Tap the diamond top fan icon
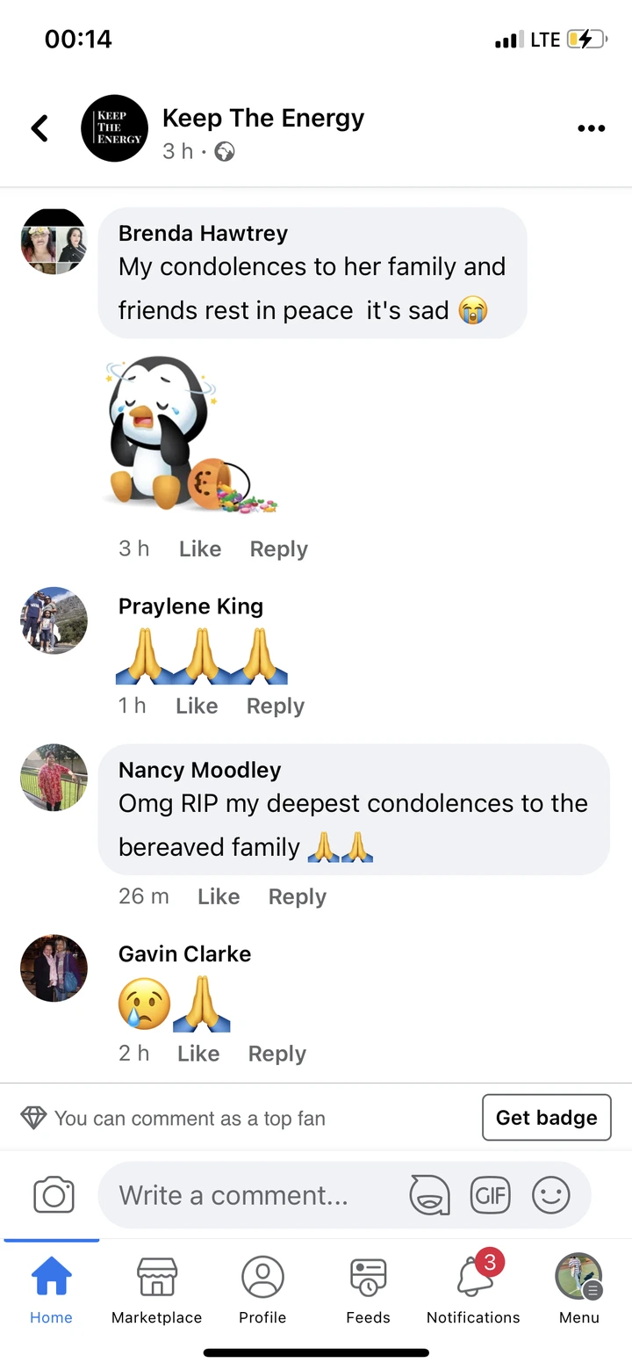 pos(33,1118)
